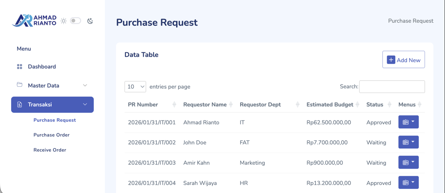Sort by Status column
This screenshot has height=193, width=445.
click(x=379, y=104)
